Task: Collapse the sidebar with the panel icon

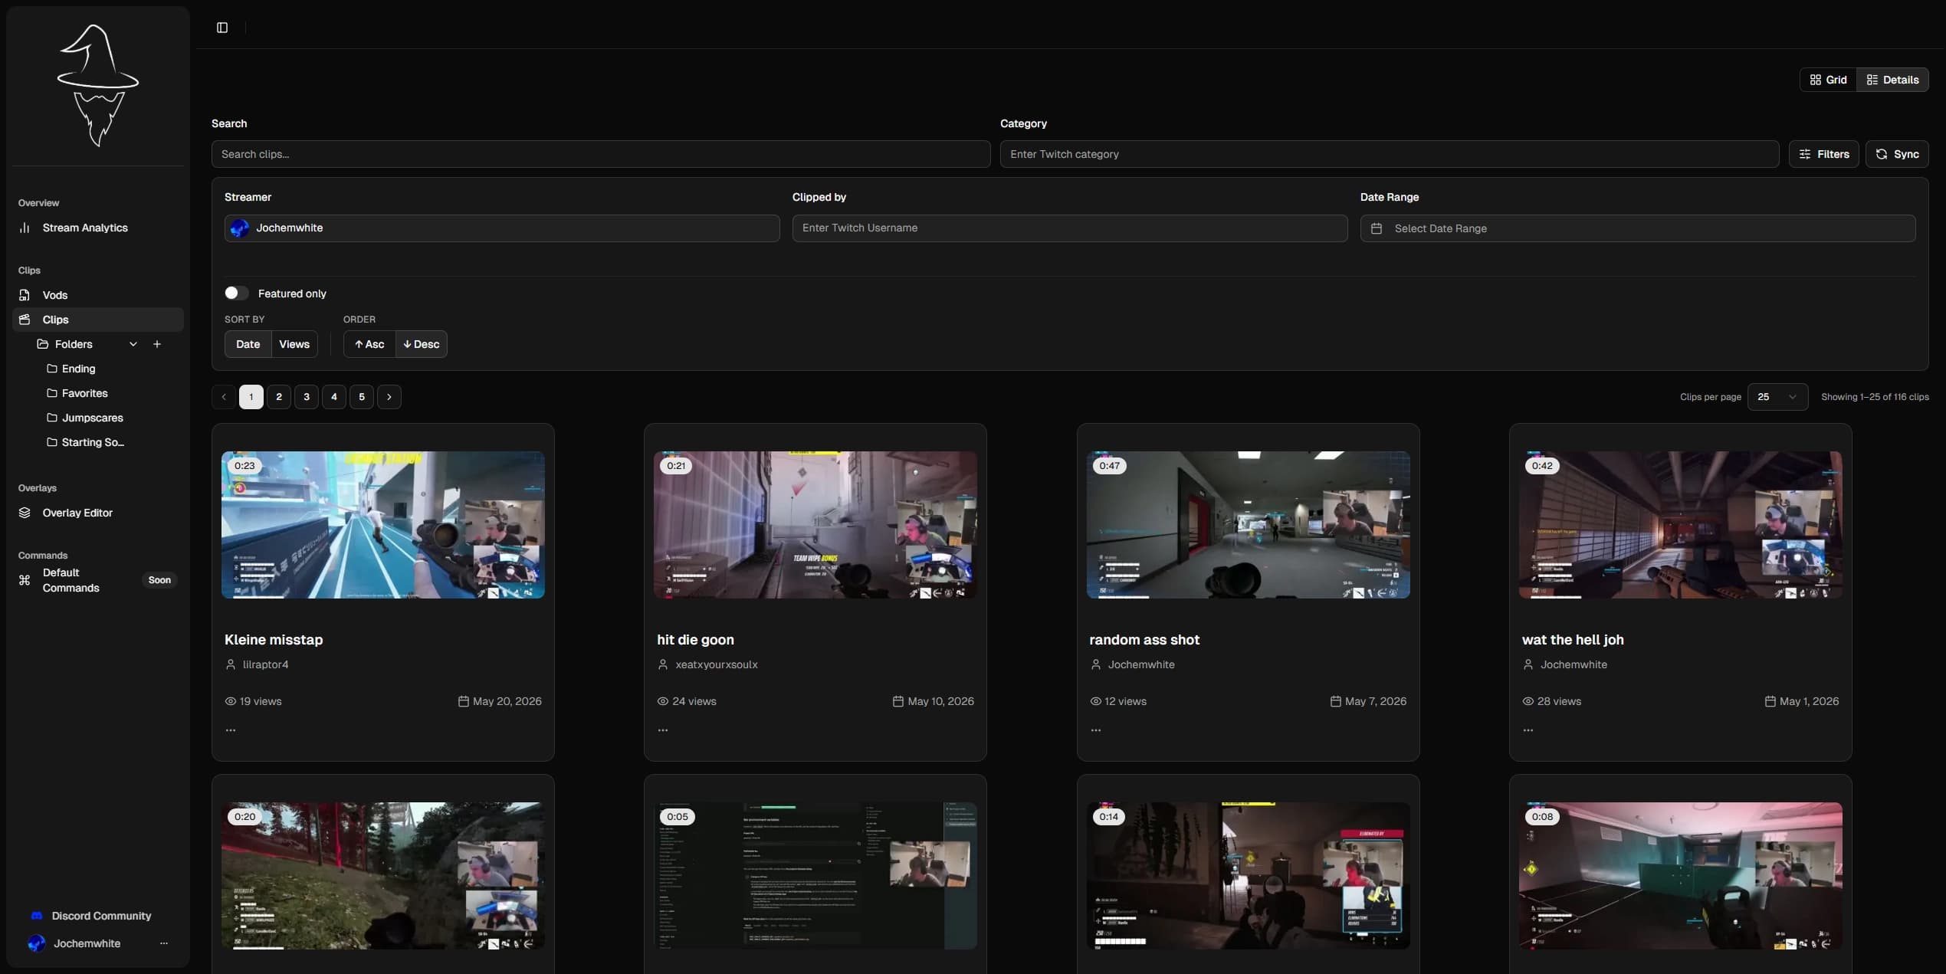Action: (x=222, y=28)
